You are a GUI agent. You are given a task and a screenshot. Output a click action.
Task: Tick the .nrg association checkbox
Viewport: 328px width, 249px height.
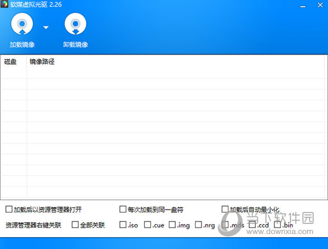pyautogui.click(x=199, y=225)
